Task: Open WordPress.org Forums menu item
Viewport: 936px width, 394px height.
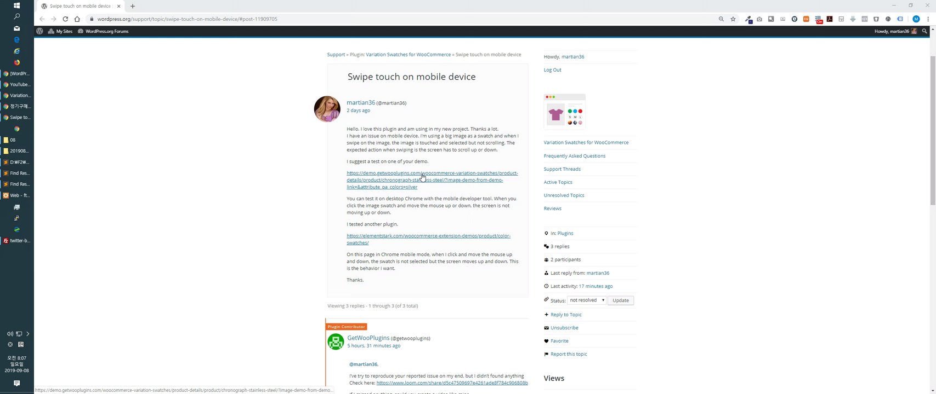Action: (103, 31)
